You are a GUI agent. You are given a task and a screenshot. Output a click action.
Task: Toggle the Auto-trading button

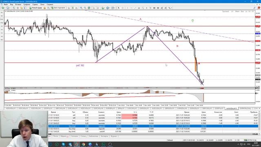(x=58, y=8)
